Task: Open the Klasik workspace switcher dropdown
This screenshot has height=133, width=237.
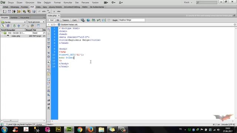Action: coord(188,3)
